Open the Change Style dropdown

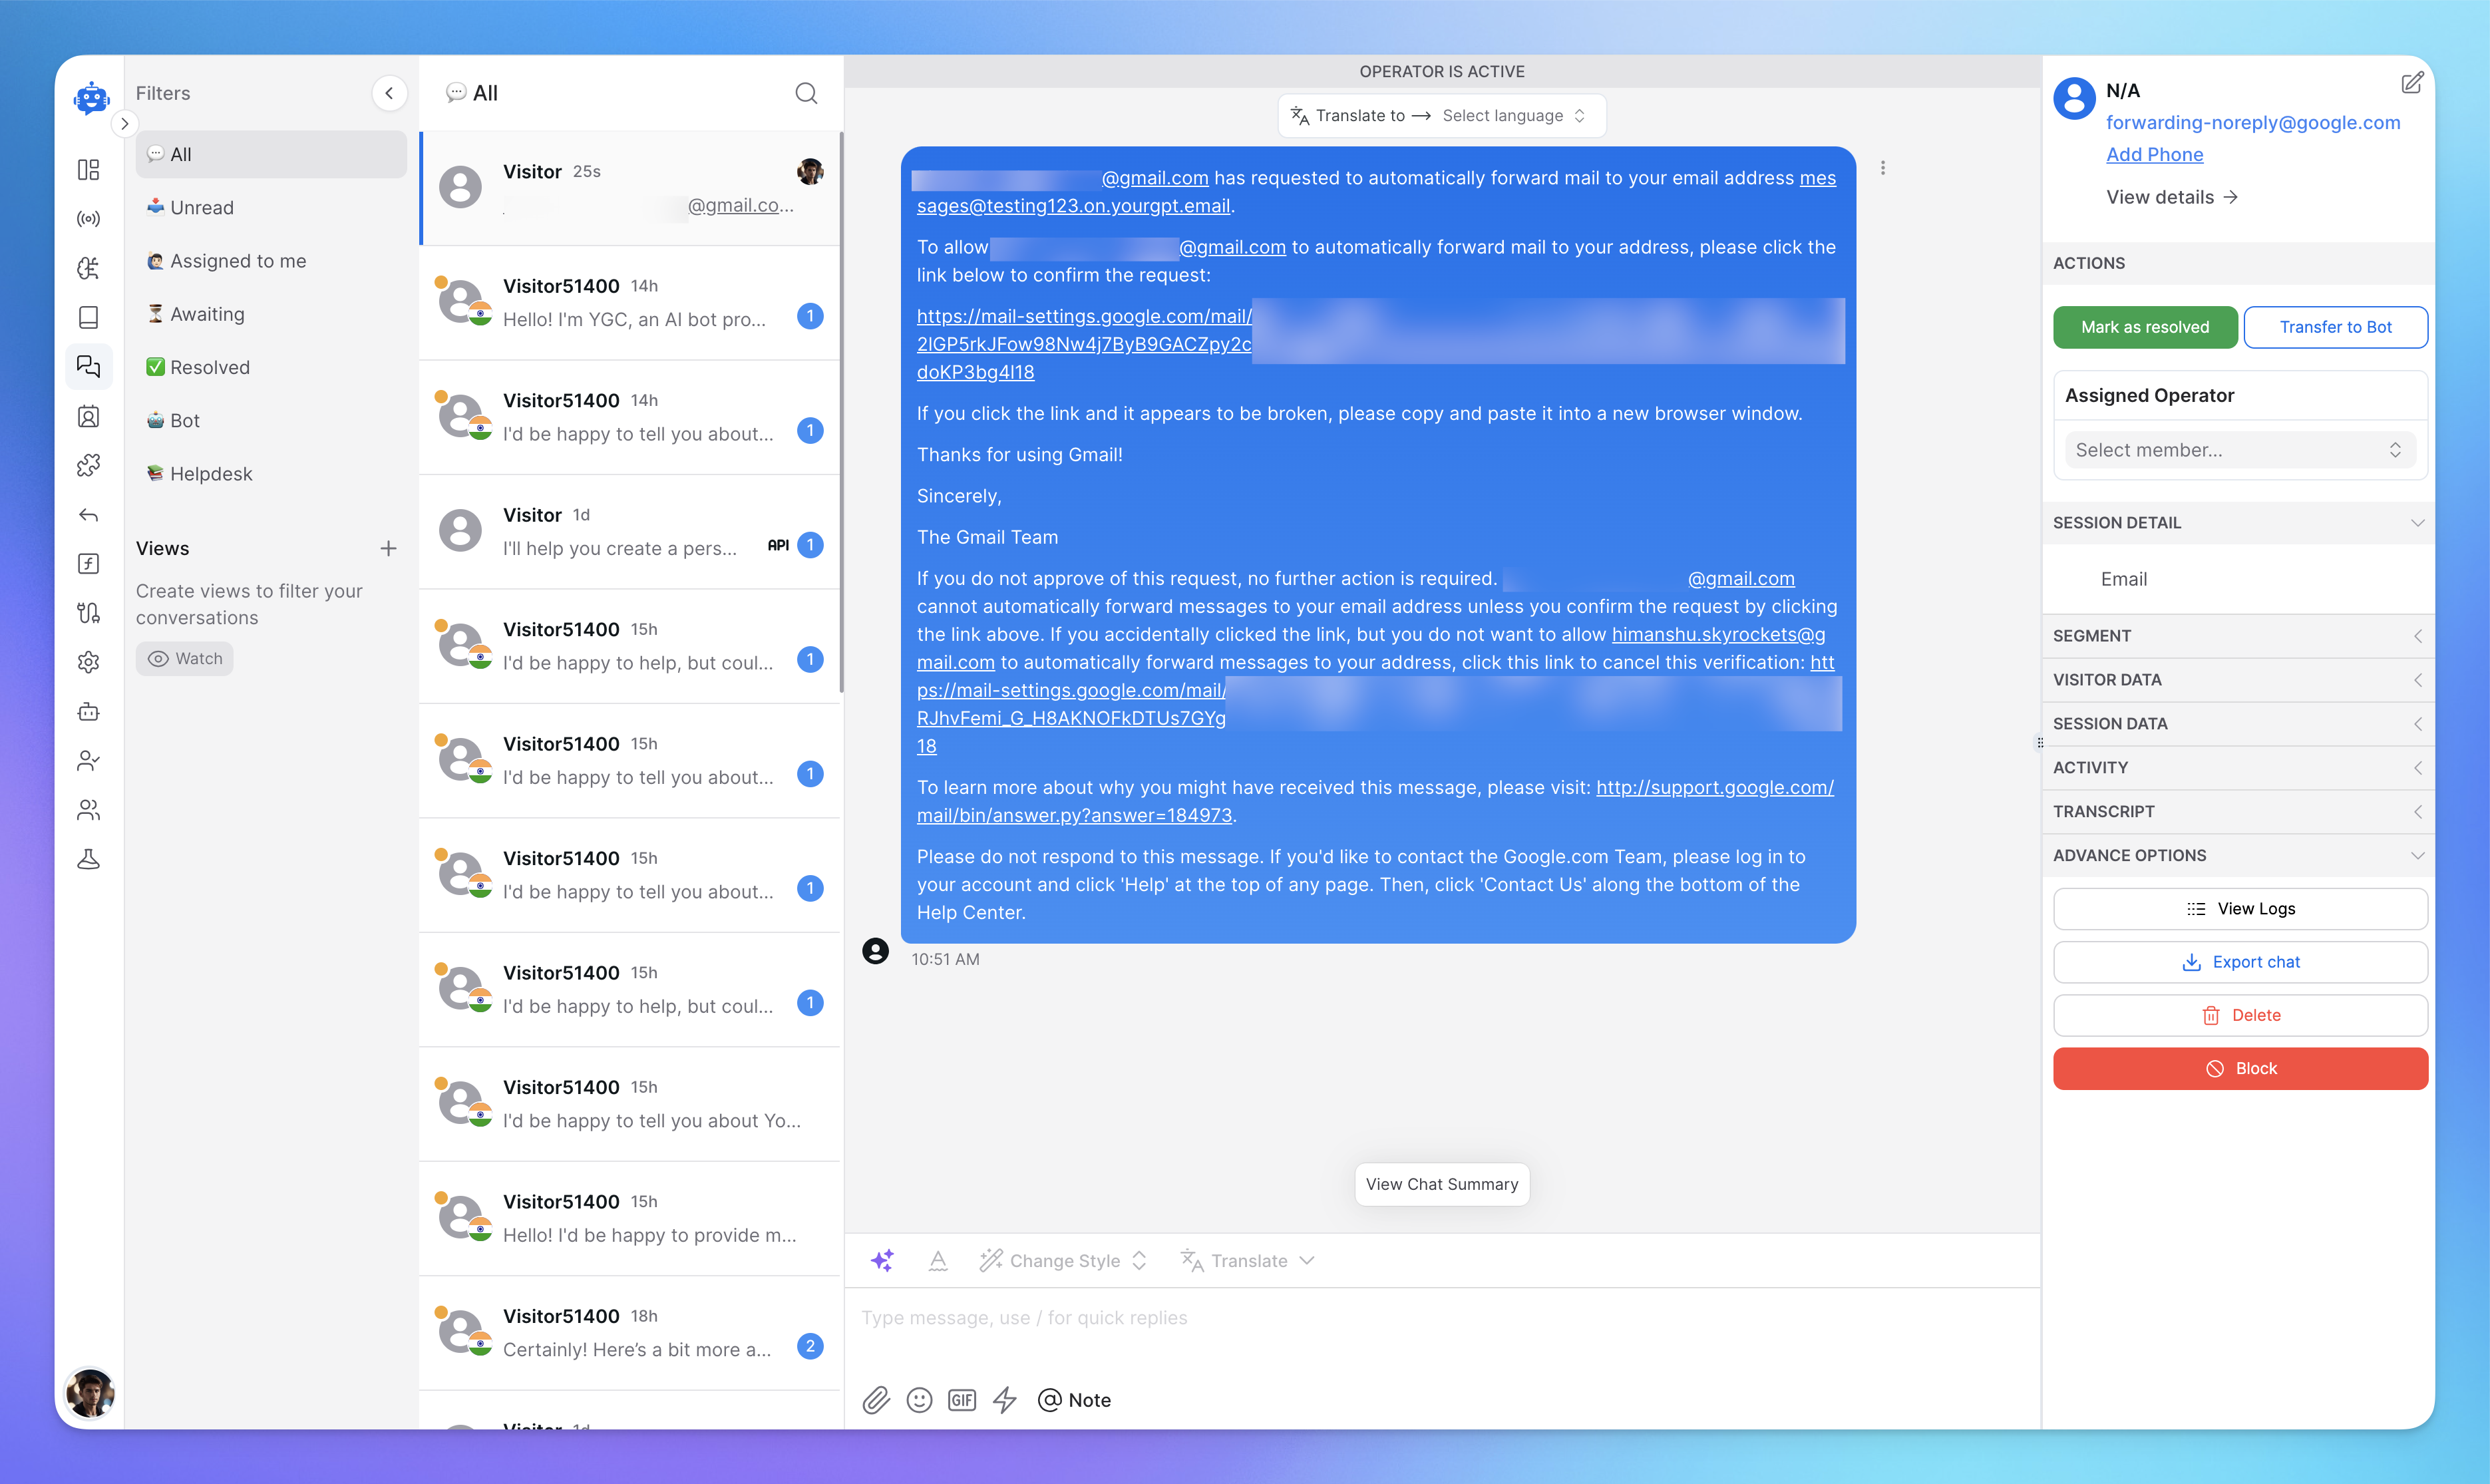click(x=1063, y=1261)
